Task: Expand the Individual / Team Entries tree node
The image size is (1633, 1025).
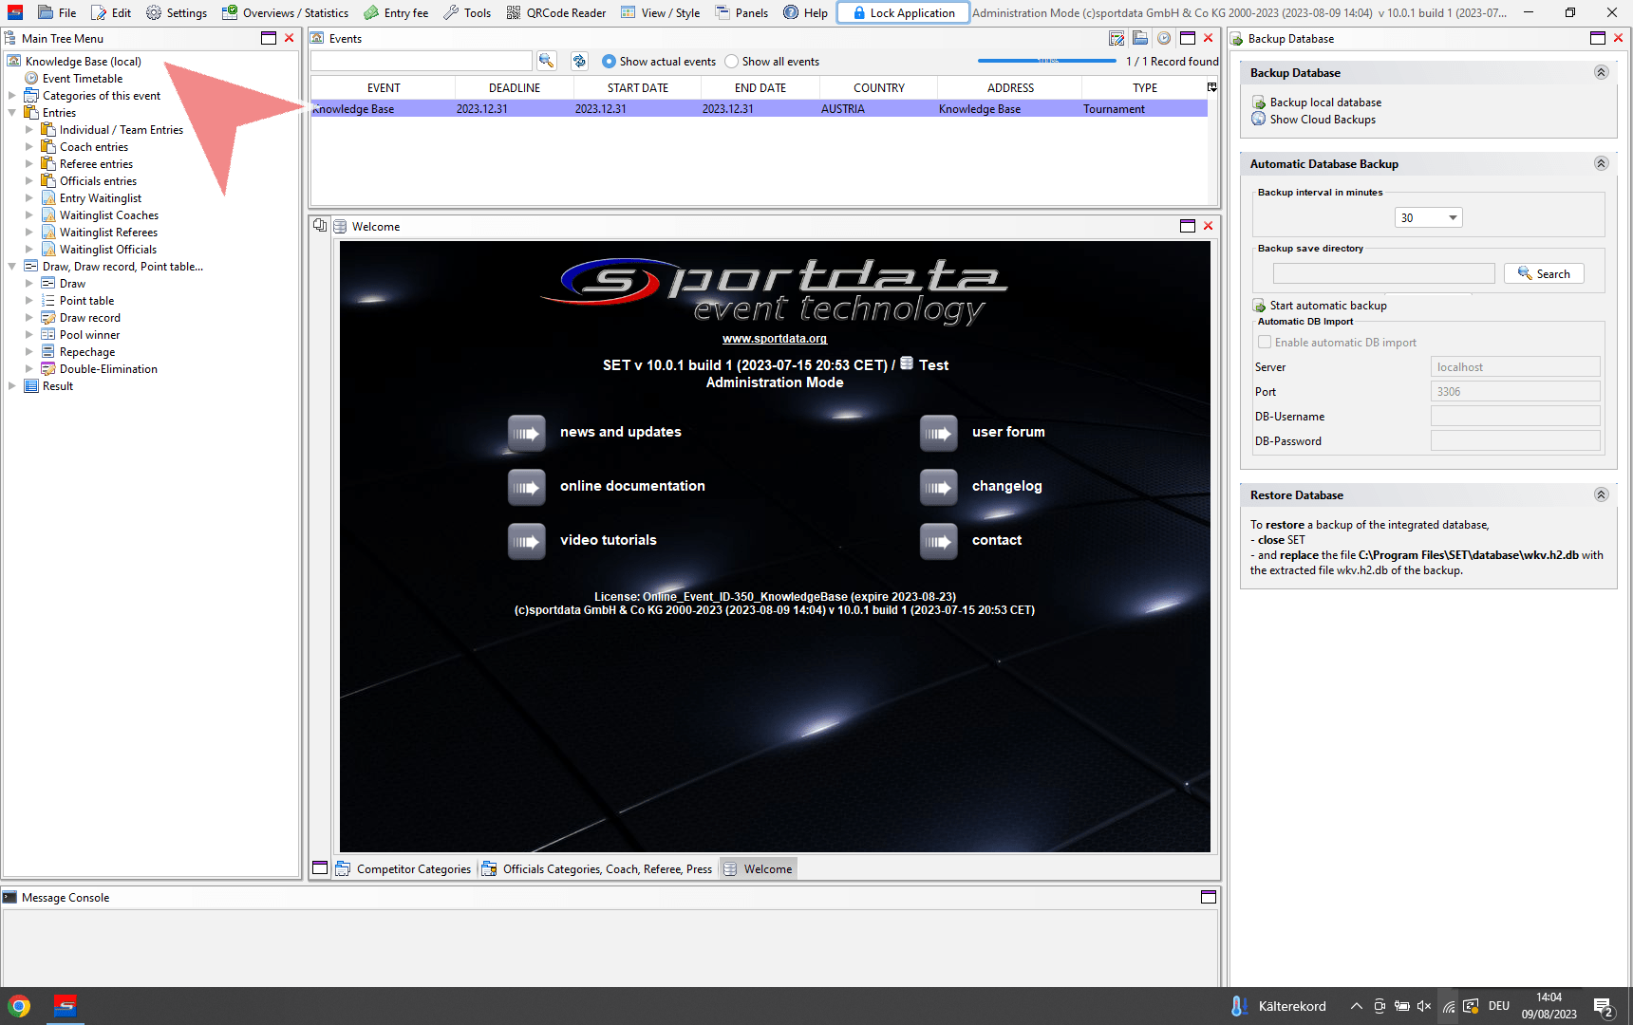Action: (28, 130)
